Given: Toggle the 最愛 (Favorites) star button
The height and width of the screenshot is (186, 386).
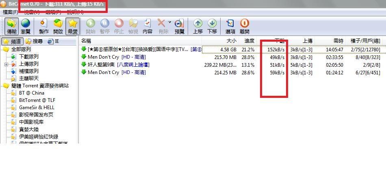Looking at the screenshot, I should [x=73, y=26].
